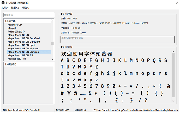This screenshot has height=113, width=180.
Task: Pick Maple Mono NF CN ExtraBold
Action: coord(23,38)
